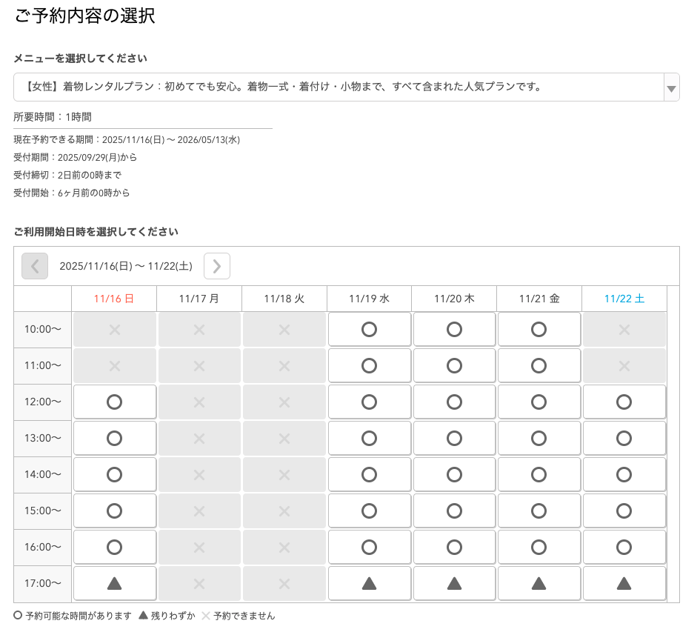
Task: Click the 11/16 Sunday column header
Action: point(114,299)
